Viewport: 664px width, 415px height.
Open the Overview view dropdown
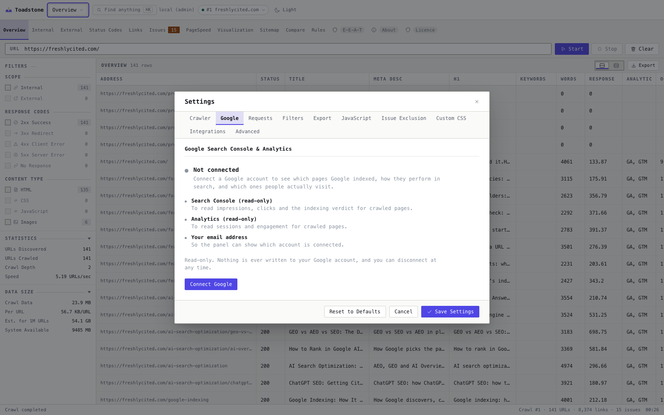68,10
